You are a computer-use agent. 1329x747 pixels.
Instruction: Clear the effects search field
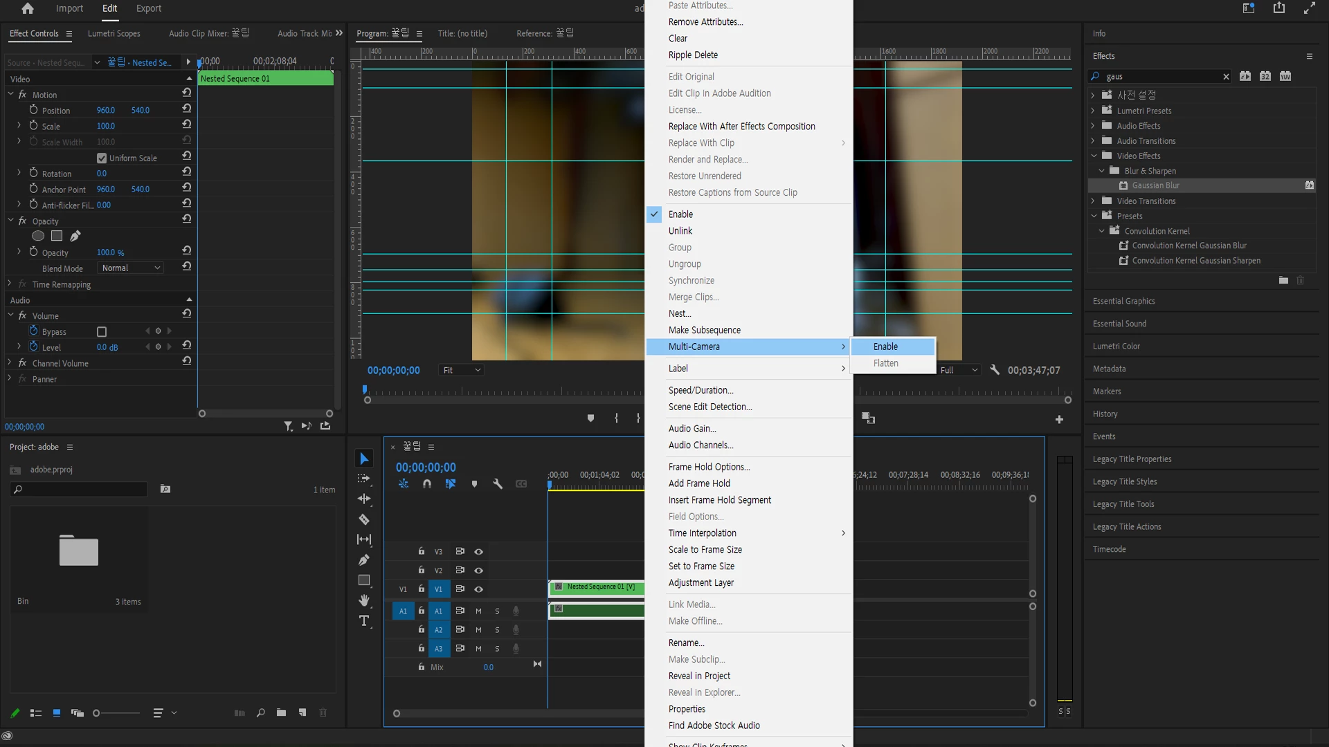click(1226, 77)
